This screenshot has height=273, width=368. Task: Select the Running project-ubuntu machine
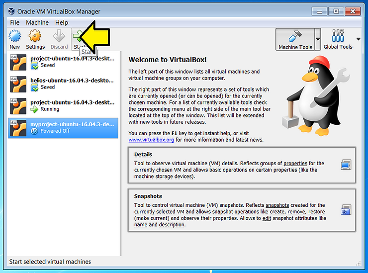pyautogui.click(x=63, y=106)
